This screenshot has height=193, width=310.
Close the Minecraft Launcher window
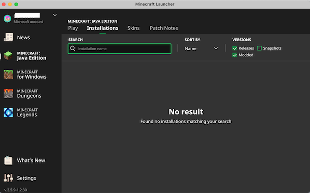pos(4,4)
